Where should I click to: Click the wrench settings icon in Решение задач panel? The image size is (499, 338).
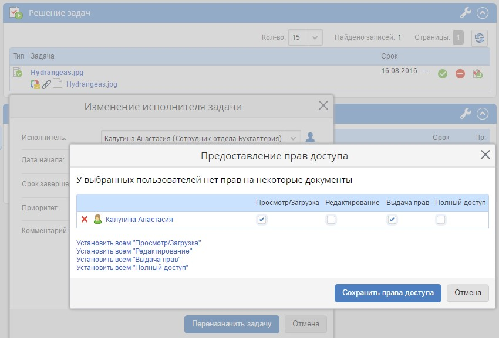[466, 12]
